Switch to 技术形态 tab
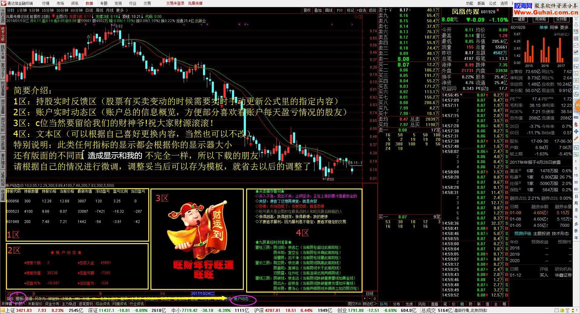Image resolution: width=580 pixels, height=314 pixels. [x=560, y=233]
